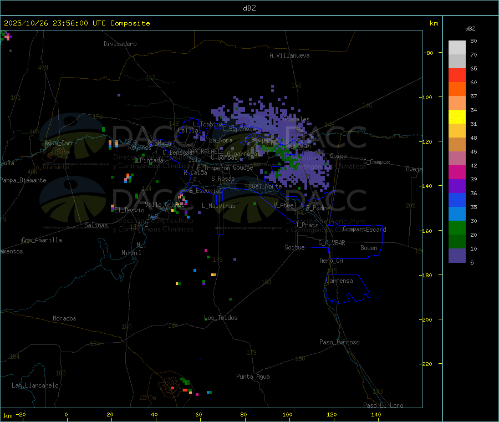The height and width of the screenshot is (422, 499).
Task: Click the L_Malvinas label
Action: tap(218, 206)
